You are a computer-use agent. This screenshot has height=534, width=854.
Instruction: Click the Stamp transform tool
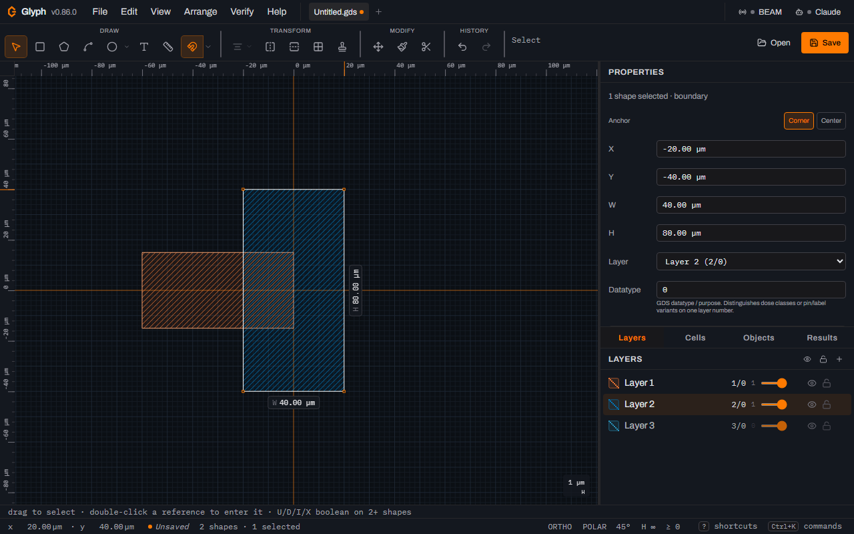[x=342, y=47]
